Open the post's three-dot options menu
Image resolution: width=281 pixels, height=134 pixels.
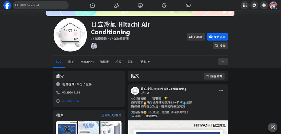(221, 91)
